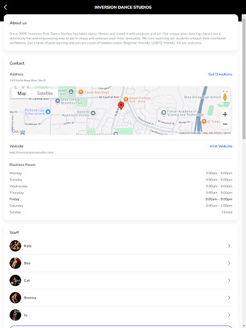Click Falcon Academy school marker
Viewport: 246px width, 328px height.
[x=163, y=113]
